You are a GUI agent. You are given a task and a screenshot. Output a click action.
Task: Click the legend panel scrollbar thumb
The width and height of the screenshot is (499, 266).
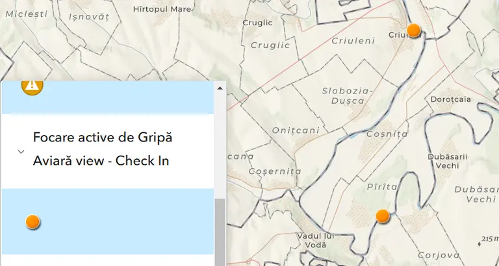[220, 232]
